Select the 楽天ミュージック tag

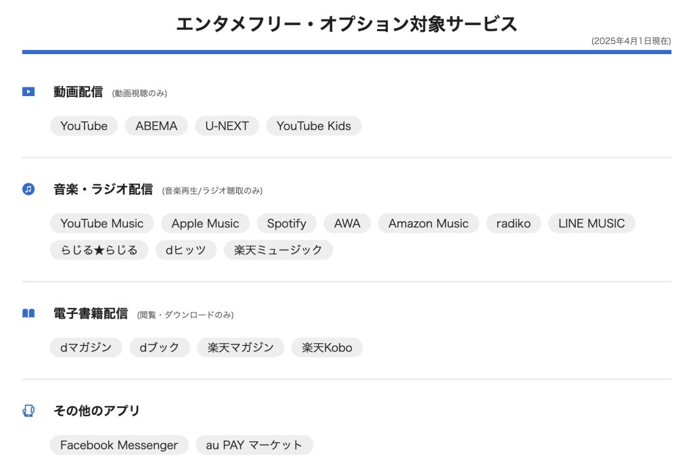tap(278, 250)
